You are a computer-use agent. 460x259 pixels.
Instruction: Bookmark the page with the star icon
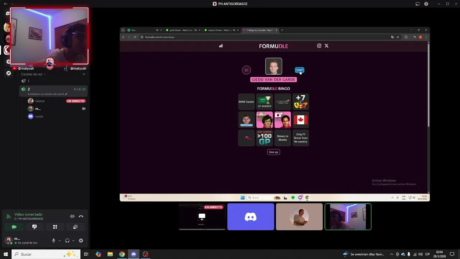[398, 37]
